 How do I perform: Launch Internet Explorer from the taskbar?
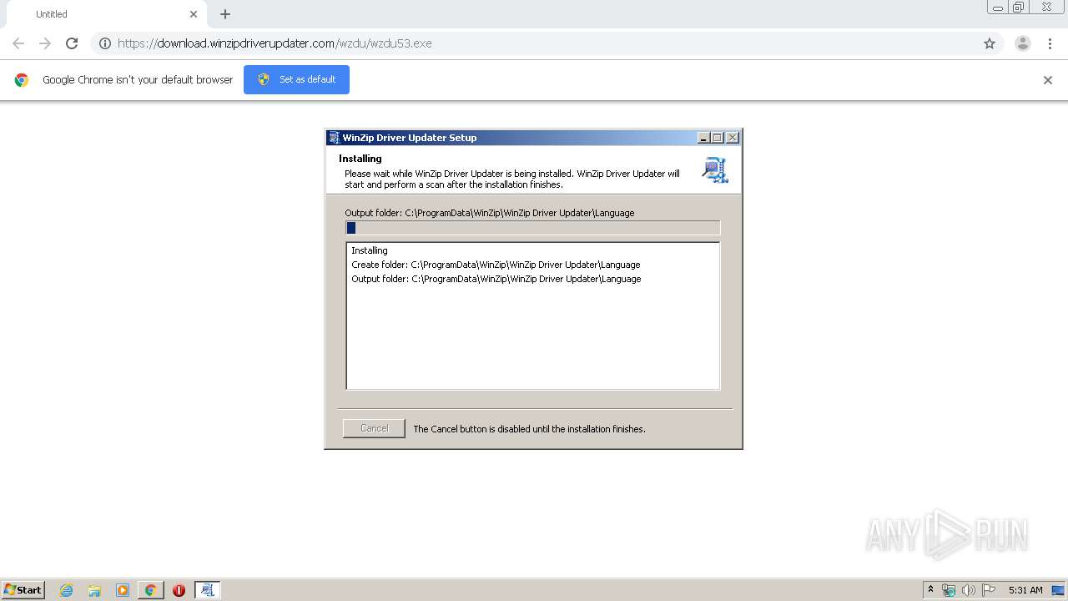coord(67,590)
